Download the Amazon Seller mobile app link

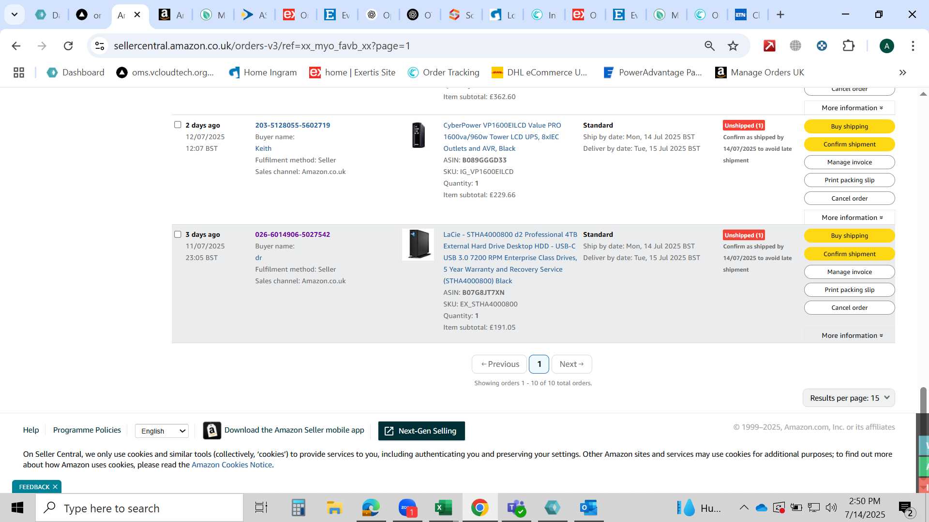point(294,430)
